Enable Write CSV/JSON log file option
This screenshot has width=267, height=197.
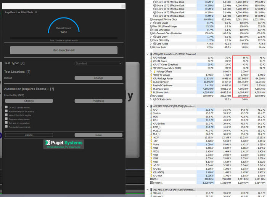click(x=6, y=115)
